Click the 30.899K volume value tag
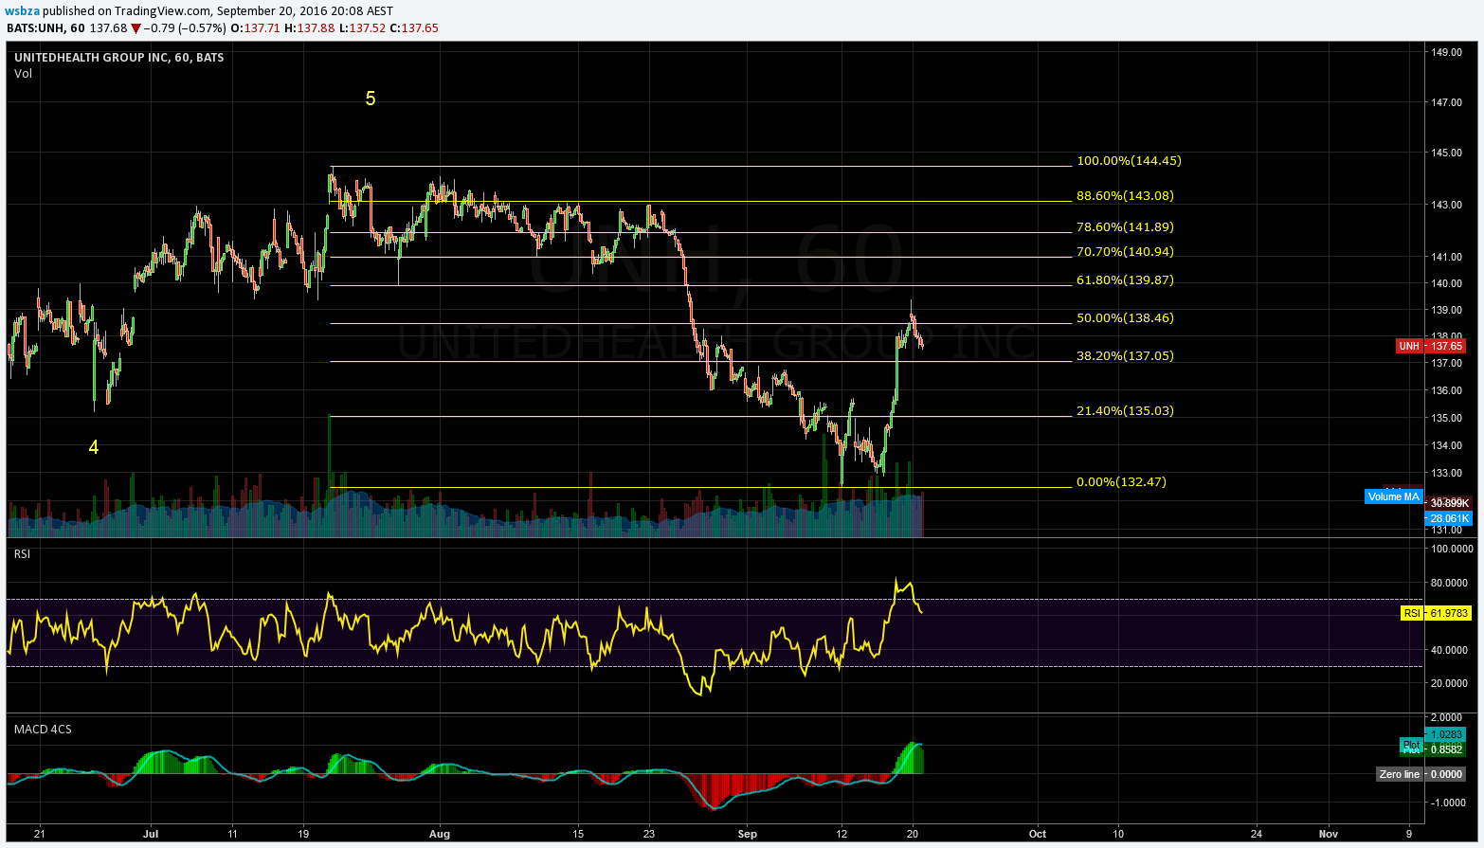Image resolution: width=1484 pixels, height=848 pixels. tap(1448, 503)
